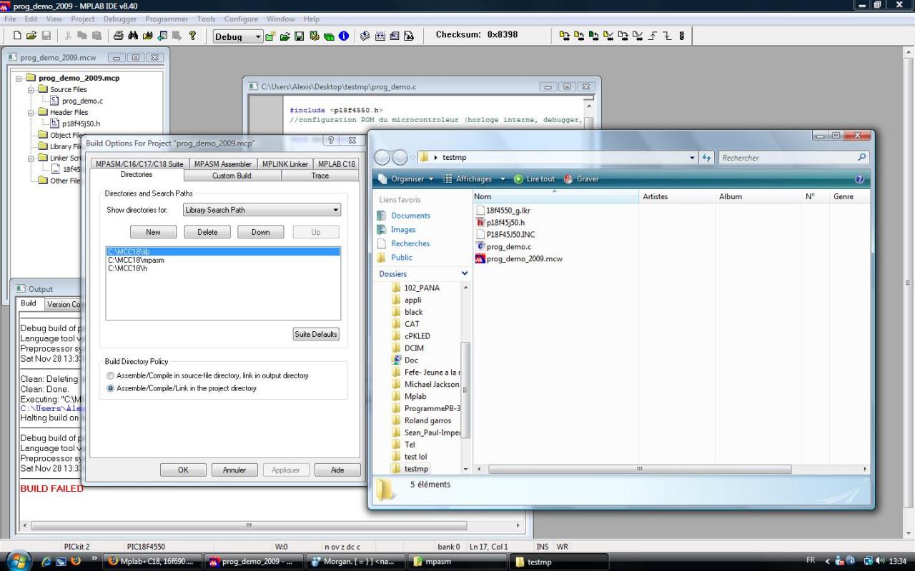
Task: Select 'Assemble/Compile/Link in the project directory' radio option
Action: 110,388
